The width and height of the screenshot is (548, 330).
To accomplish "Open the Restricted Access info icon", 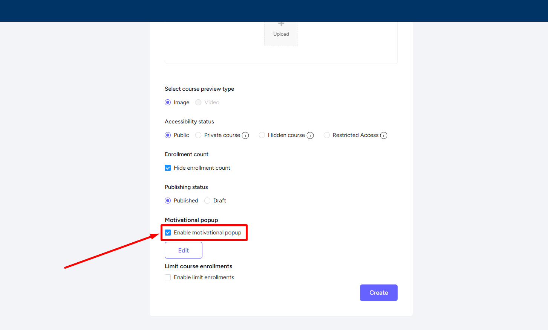I will [384, 135].
